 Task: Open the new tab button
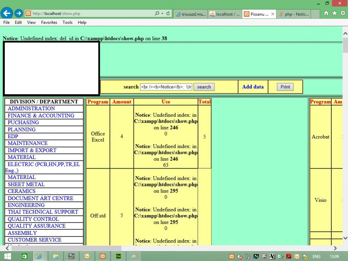pos(315,14)
